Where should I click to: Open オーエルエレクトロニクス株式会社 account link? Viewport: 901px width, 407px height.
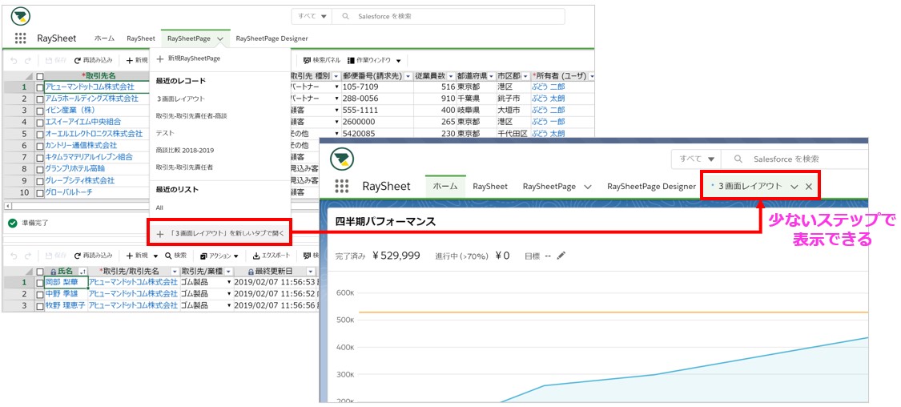pos(94,134)
